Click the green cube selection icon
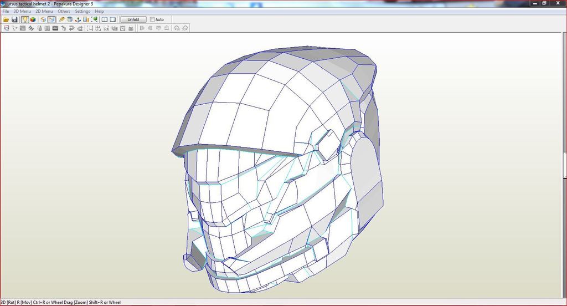The image size is (567, 306). pos(94,19)
